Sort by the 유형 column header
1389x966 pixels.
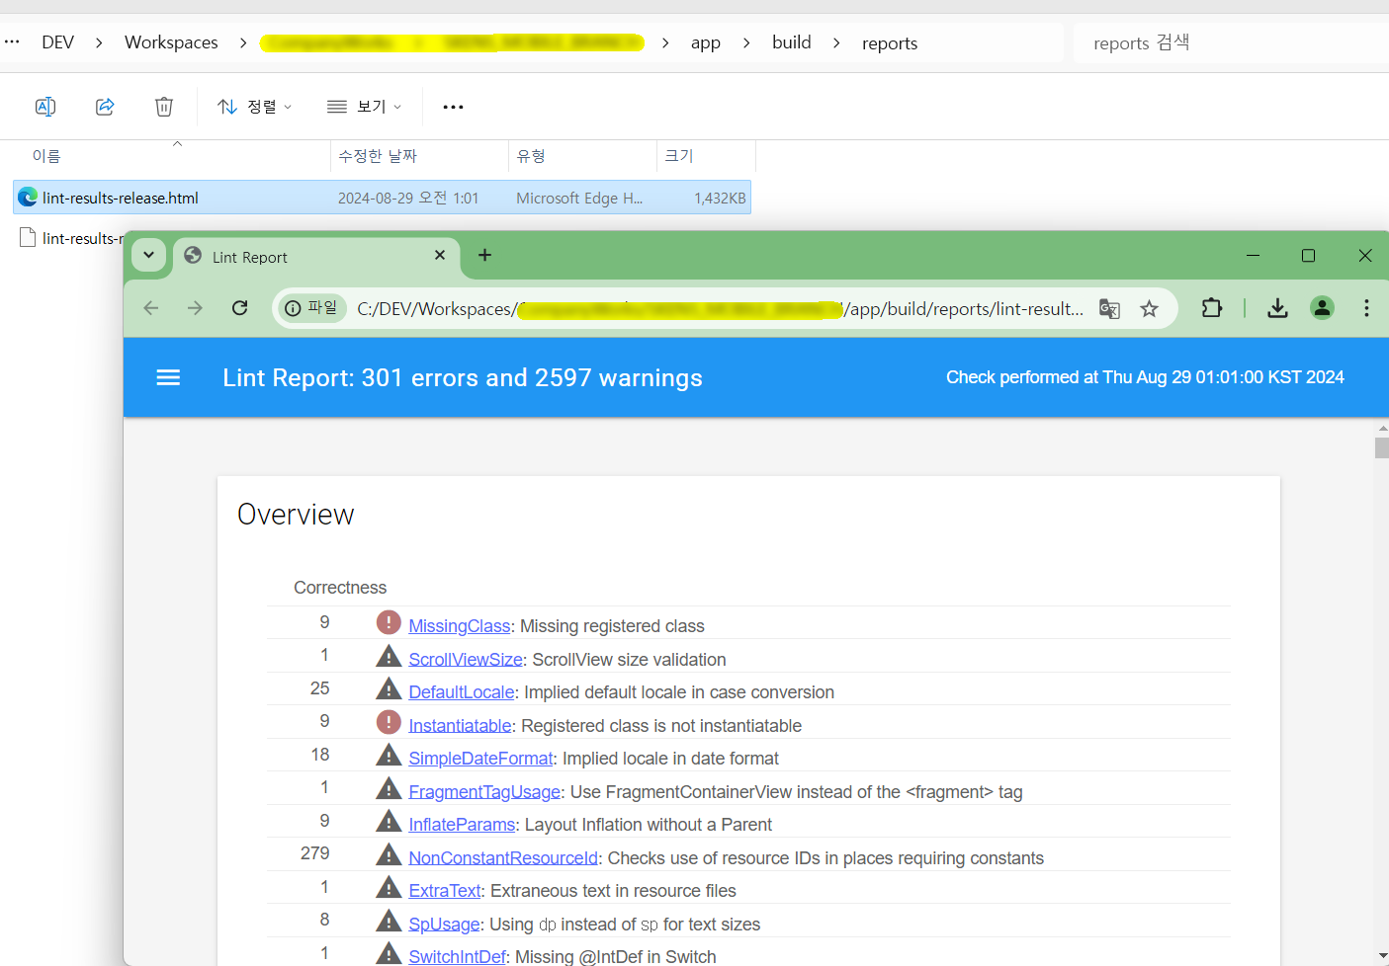pyautogui.click(x=531, y=156)
